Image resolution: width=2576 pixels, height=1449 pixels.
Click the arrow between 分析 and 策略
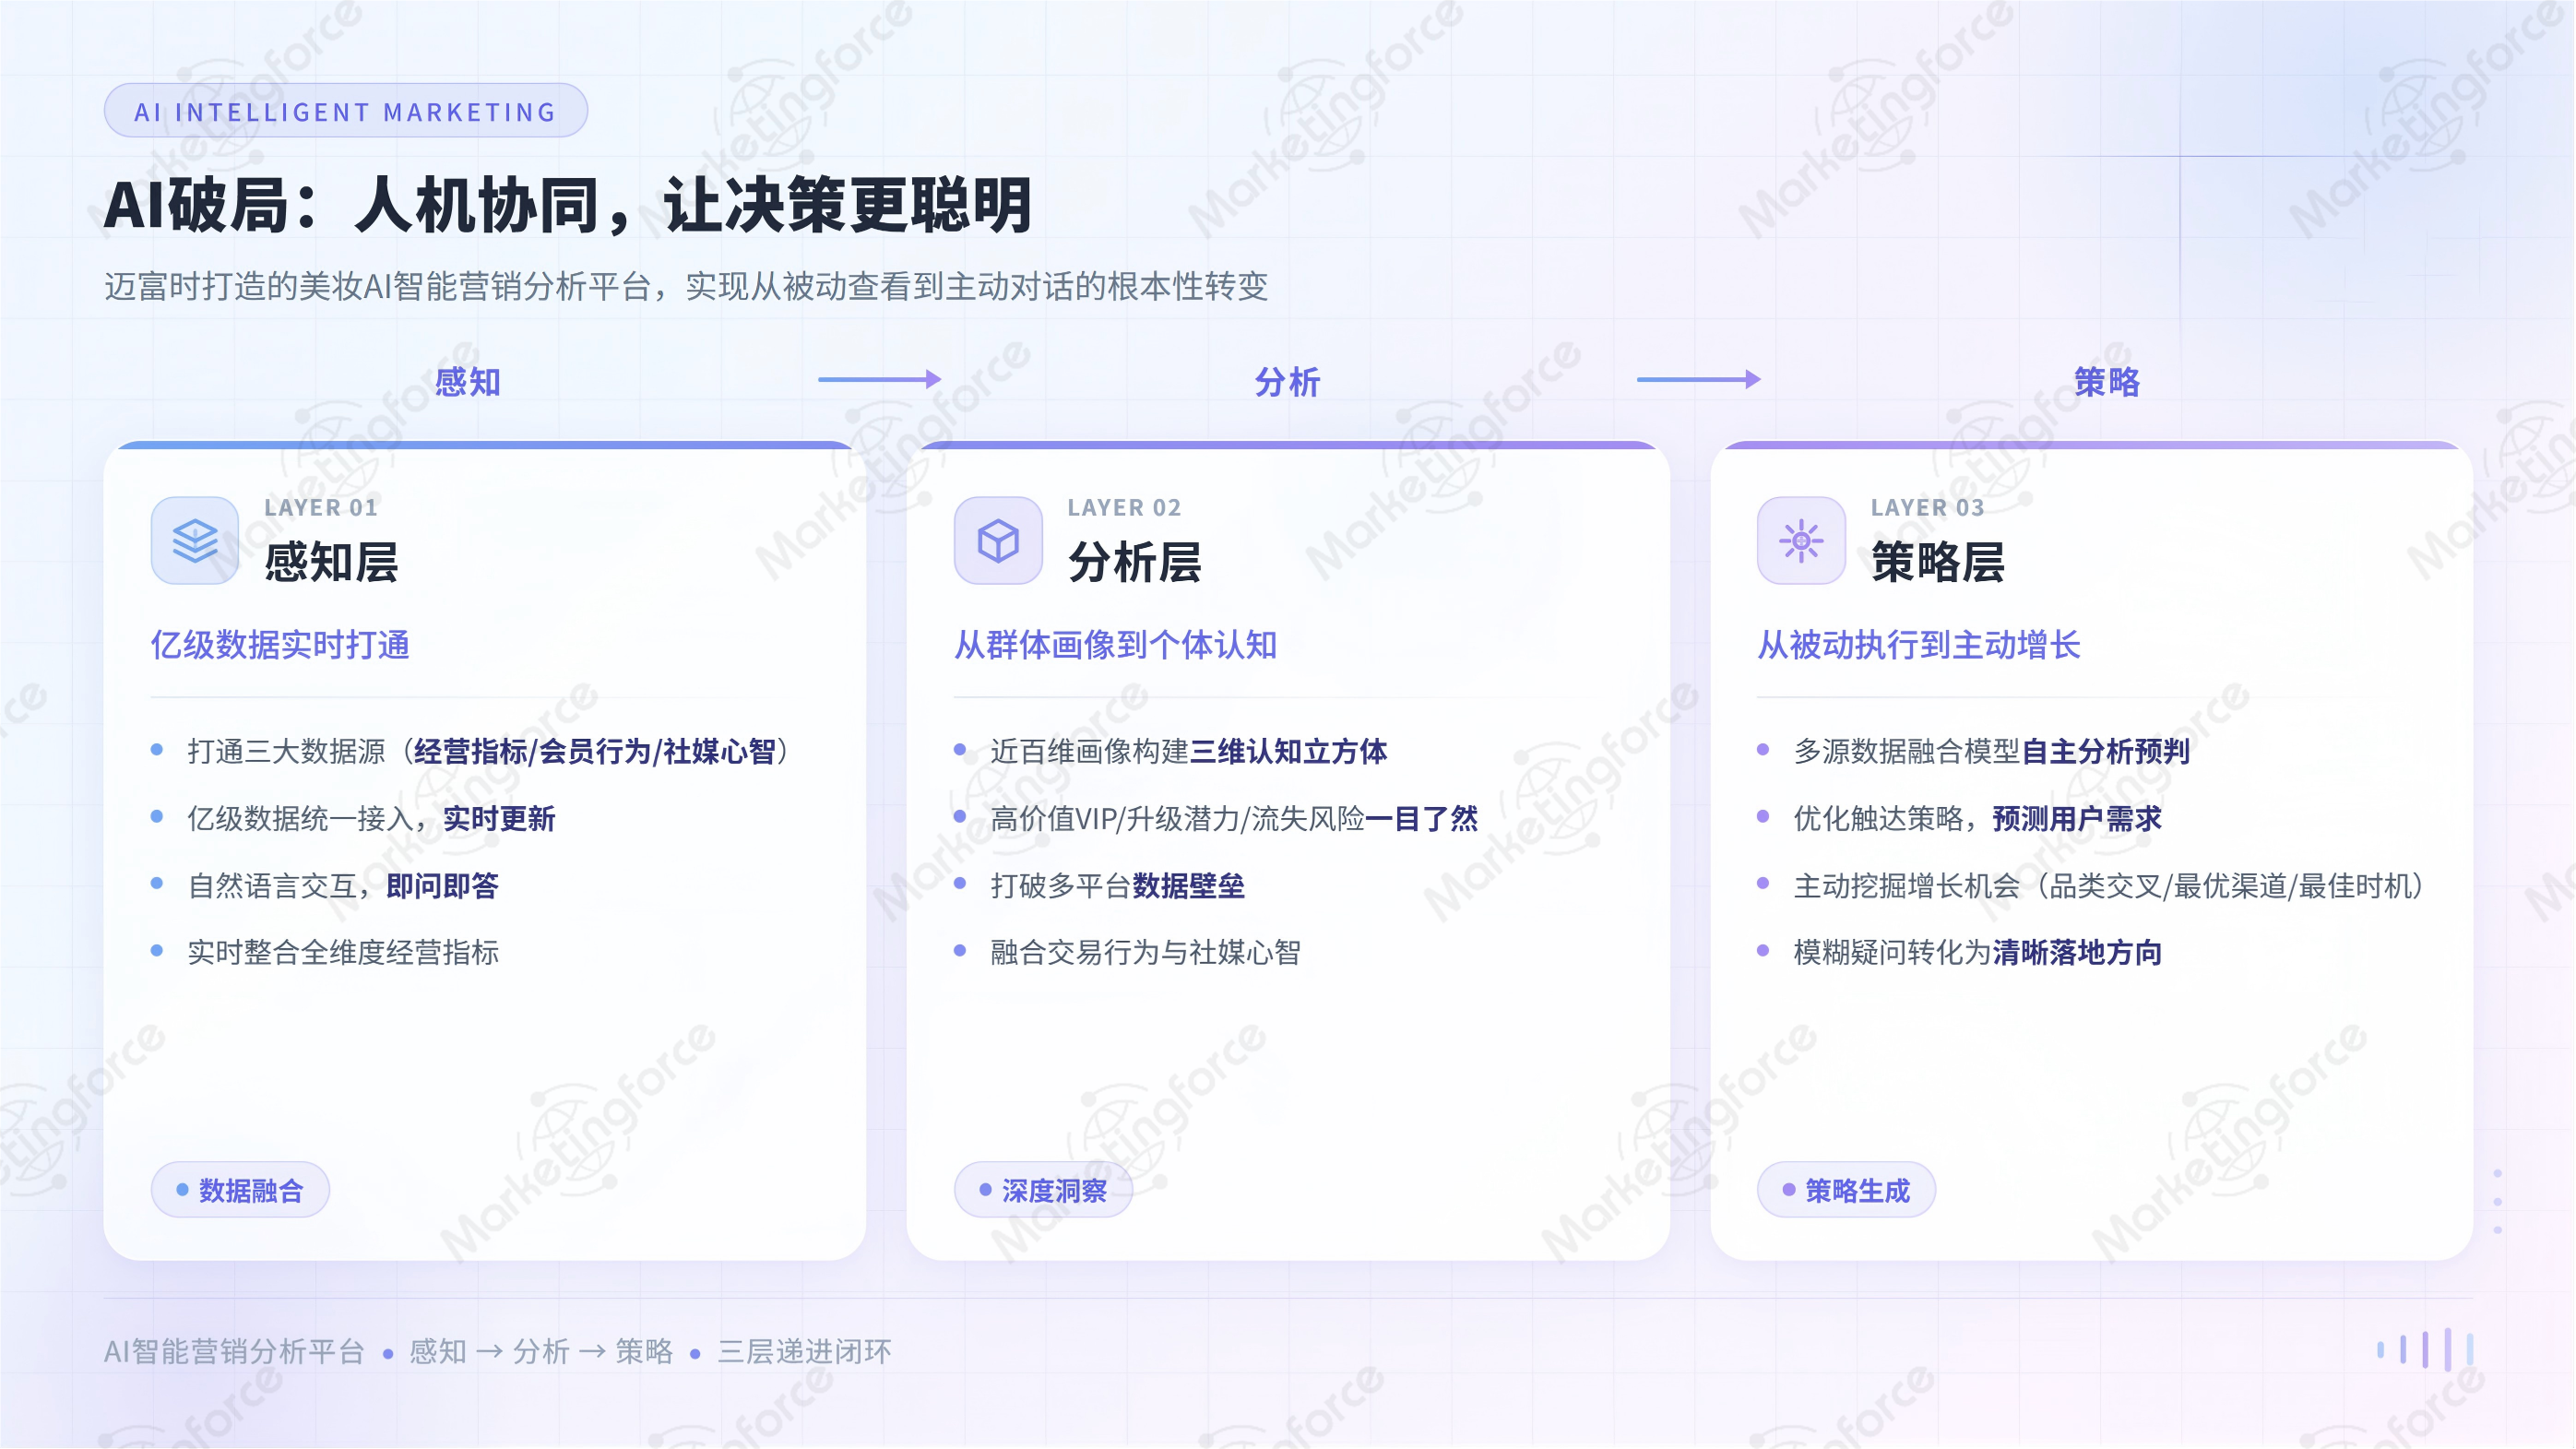(1698, 380)
